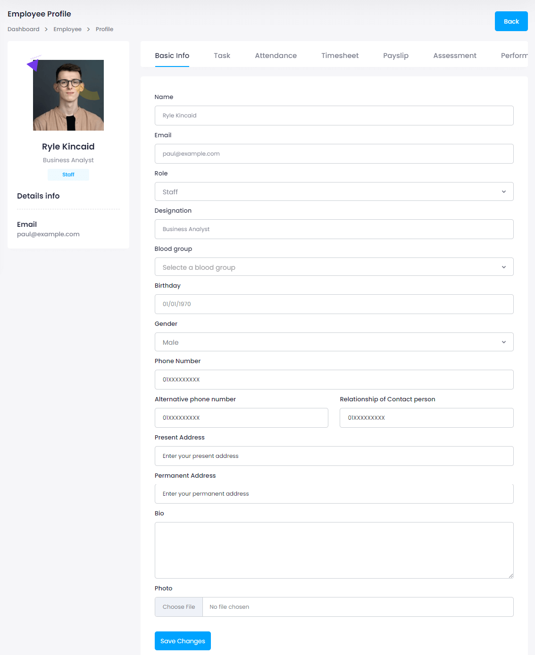Go to the Payslip tab
Image resolution: width=535 pixels, height=655 pixels.
395,56
